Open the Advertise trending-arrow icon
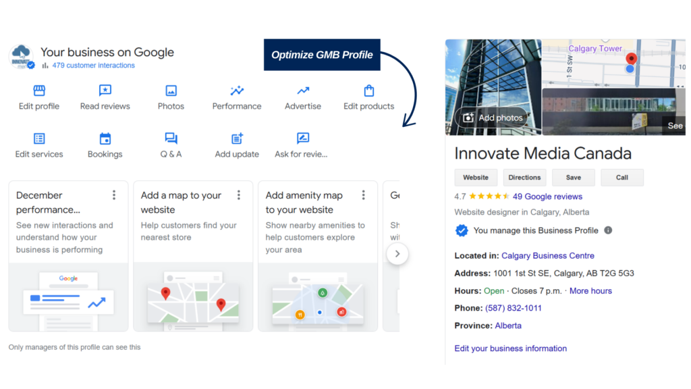691x389 pixels. (303, 91)
